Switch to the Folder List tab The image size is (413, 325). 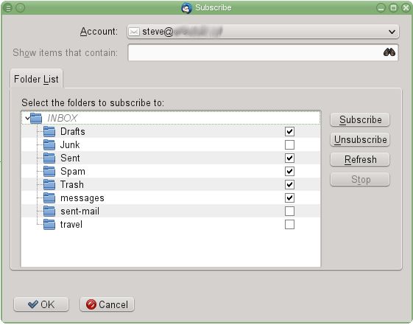[36, 79]
